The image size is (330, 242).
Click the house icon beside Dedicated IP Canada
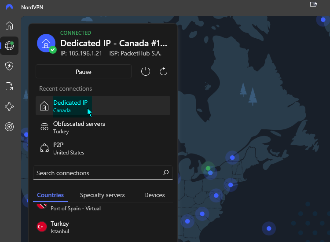44,106
